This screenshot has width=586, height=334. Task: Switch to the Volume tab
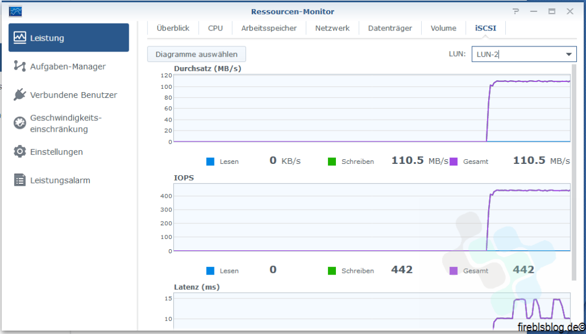tap(444, 28)
